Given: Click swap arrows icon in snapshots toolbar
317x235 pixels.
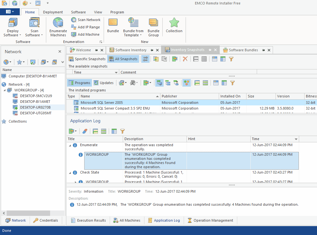Looking at the screenshot, I should [x=145, y=59].
